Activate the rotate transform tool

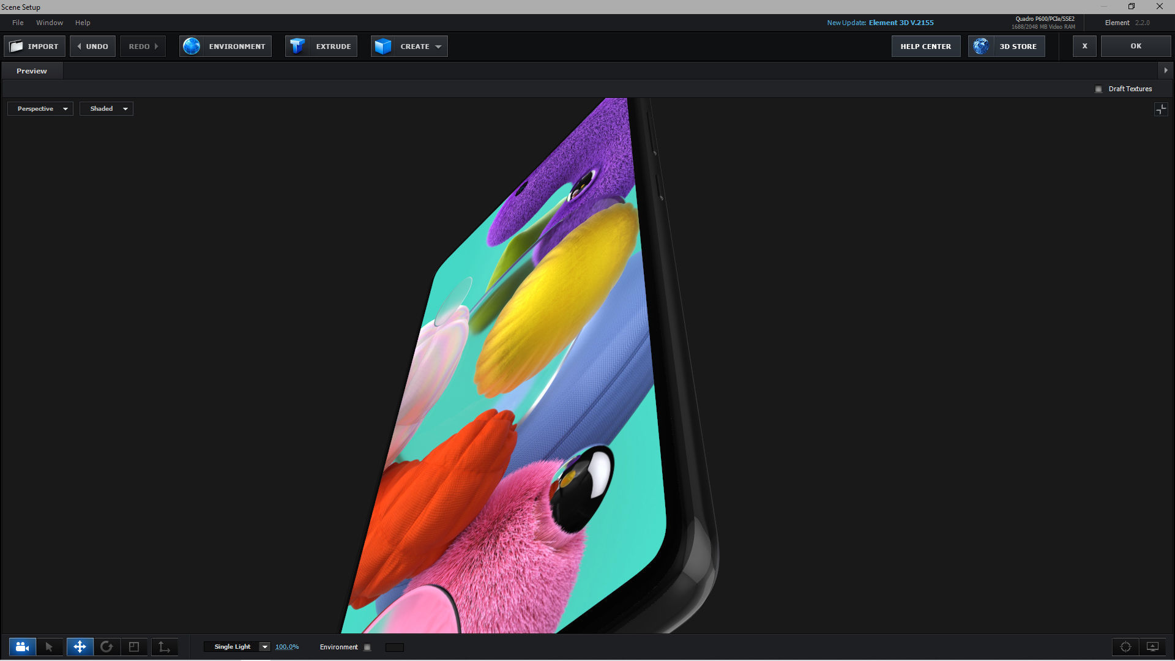tap(106, 647)
